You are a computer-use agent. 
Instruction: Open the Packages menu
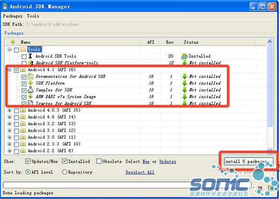[13, 16]
